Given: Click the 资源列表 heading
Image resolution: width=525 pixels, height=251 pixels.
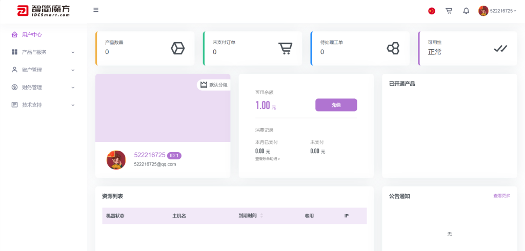Looking at the screenshot, I should tap(112, 196).
